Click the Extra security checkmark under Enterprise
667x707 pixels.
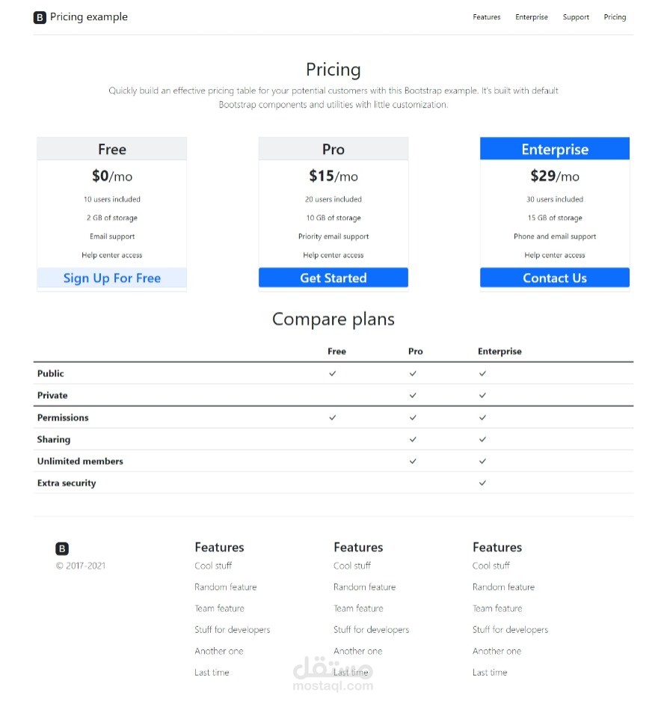(482, 483)
